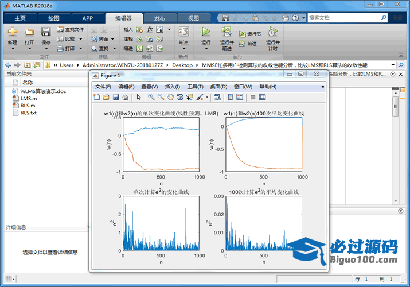This screenshot has width=410, height=287.
Task: Select RLS.txt in current folder
Action: tap(29, 113)
